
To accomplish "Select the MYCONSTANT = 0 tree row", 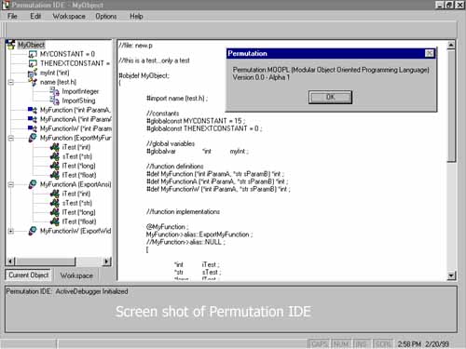I will [x=67, y=54].
